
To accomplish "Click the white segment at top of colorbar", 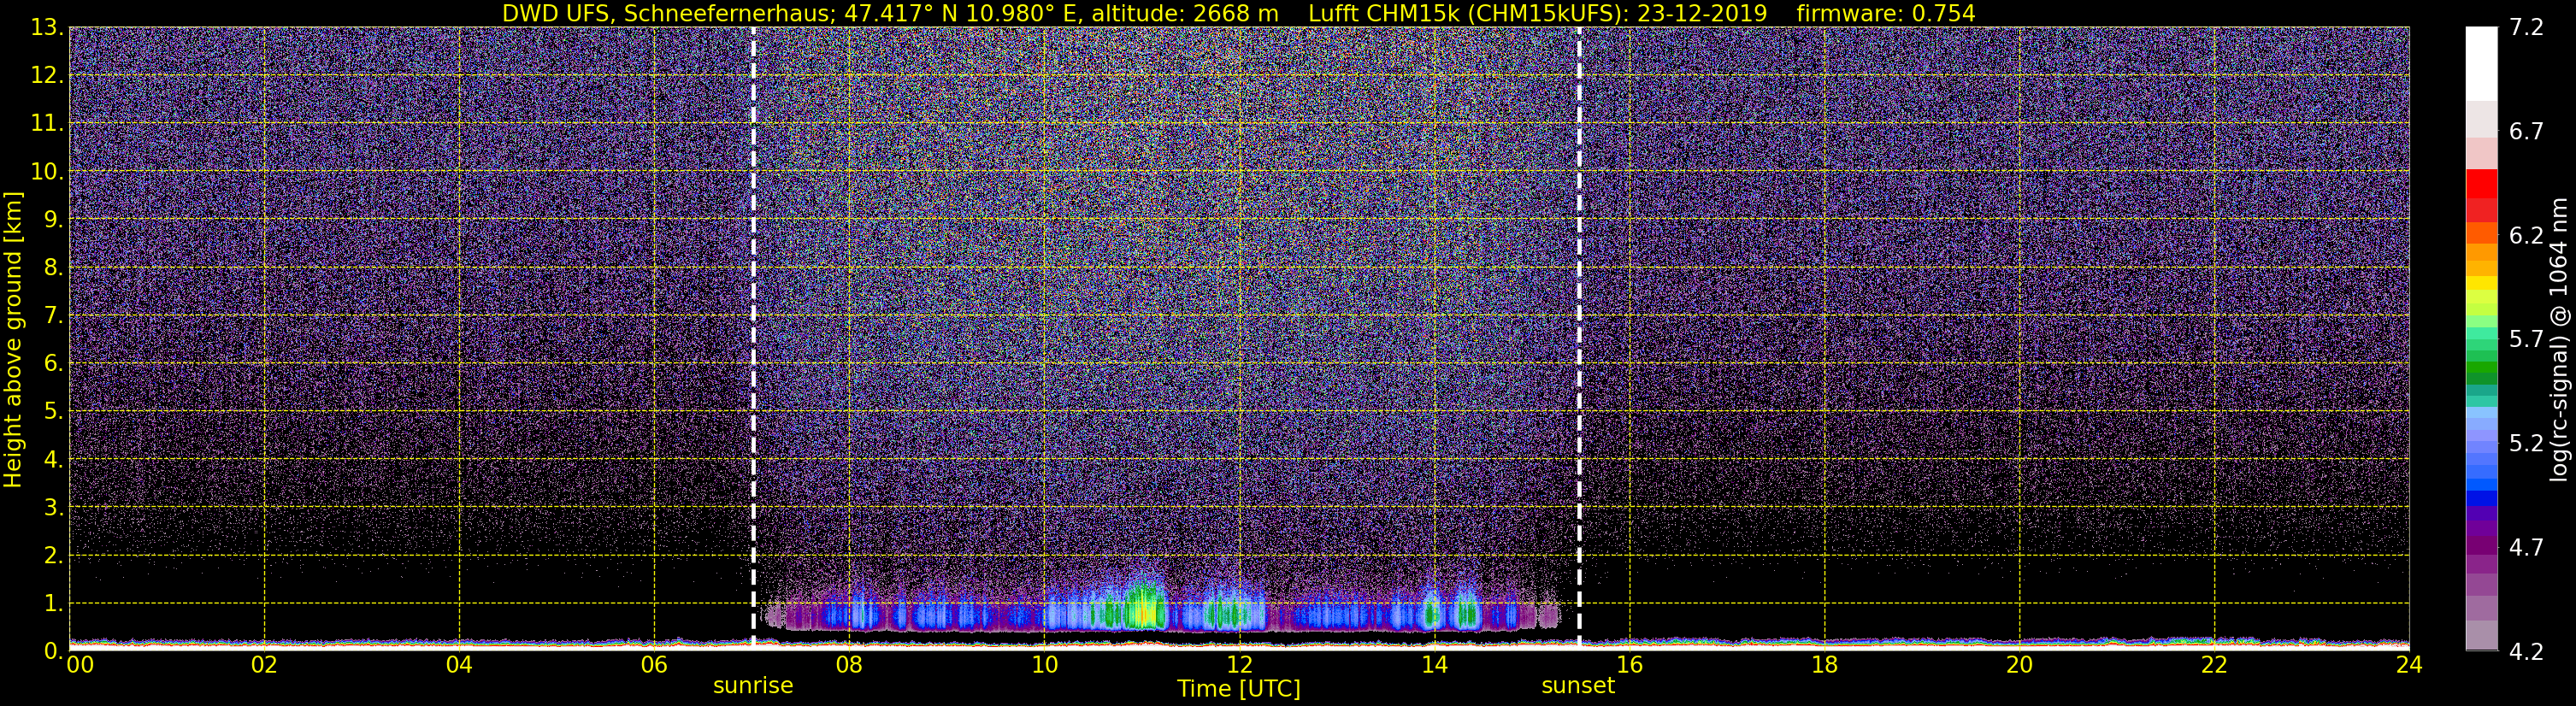I will click(2481, 63).
